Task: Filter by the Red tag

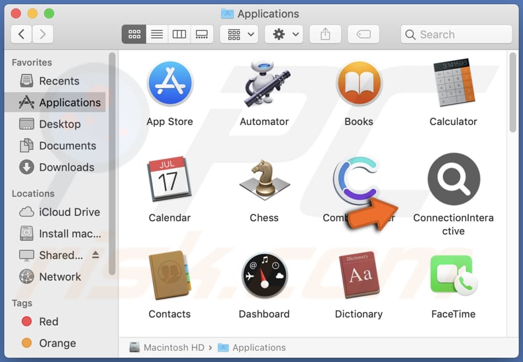Action: pyautogui.click(x=56, y=322)
